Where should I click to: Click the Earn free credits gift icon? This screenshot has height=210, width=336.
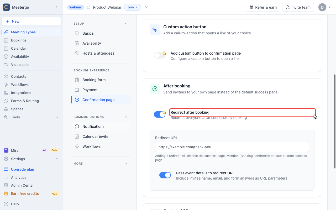click(6, 193)
